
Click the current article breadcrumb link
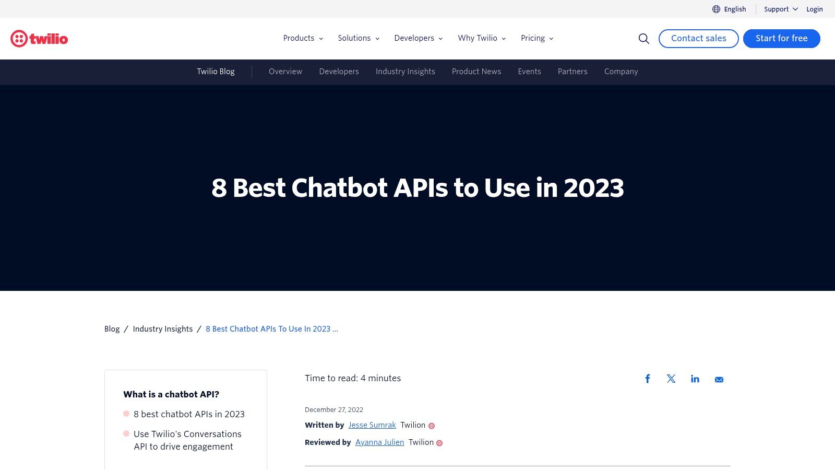click(272, 329)
